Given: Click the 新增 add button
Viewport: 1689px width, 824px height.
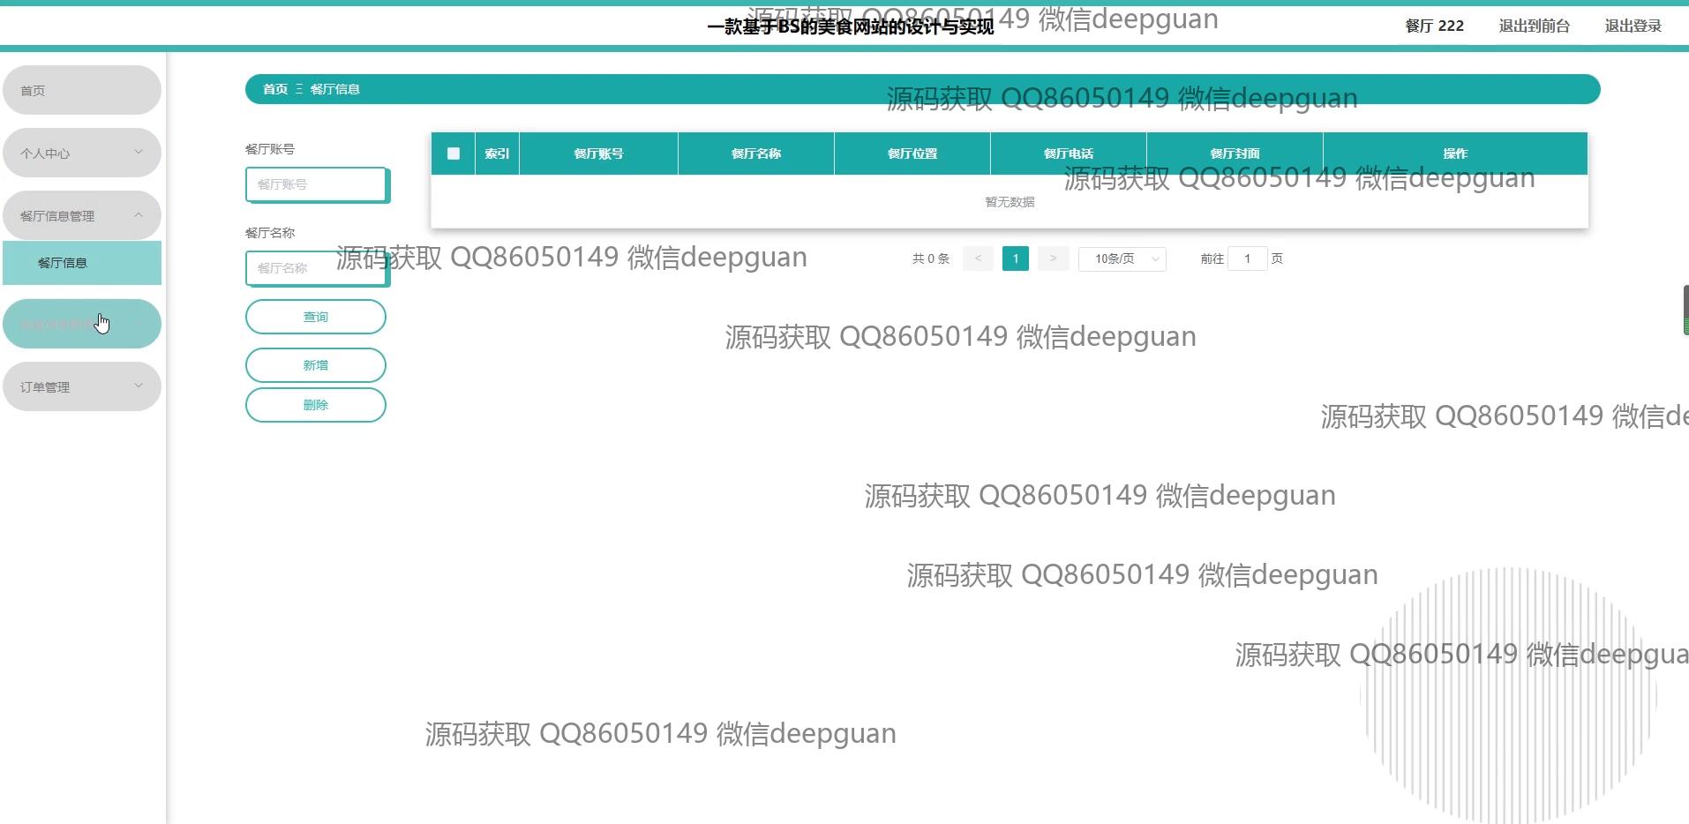Looking at the screenshot, I should click(x=316, y=365).
